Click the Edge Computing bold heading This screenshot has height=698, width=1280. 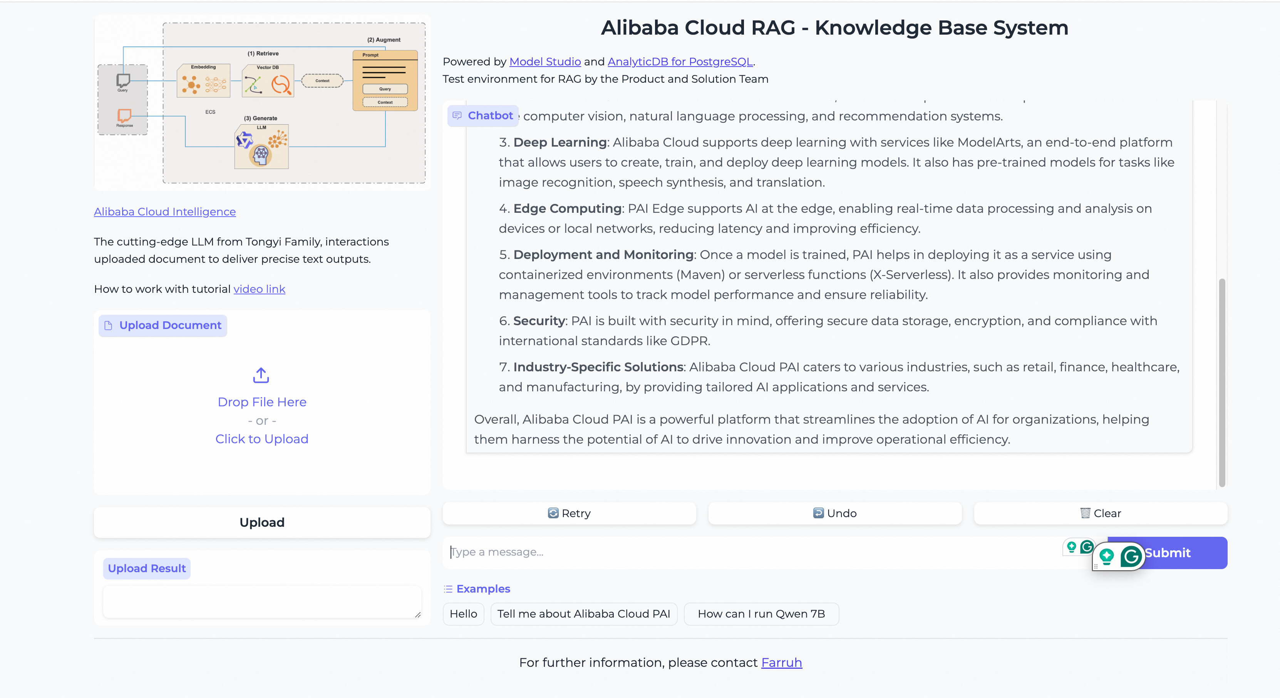568,209
